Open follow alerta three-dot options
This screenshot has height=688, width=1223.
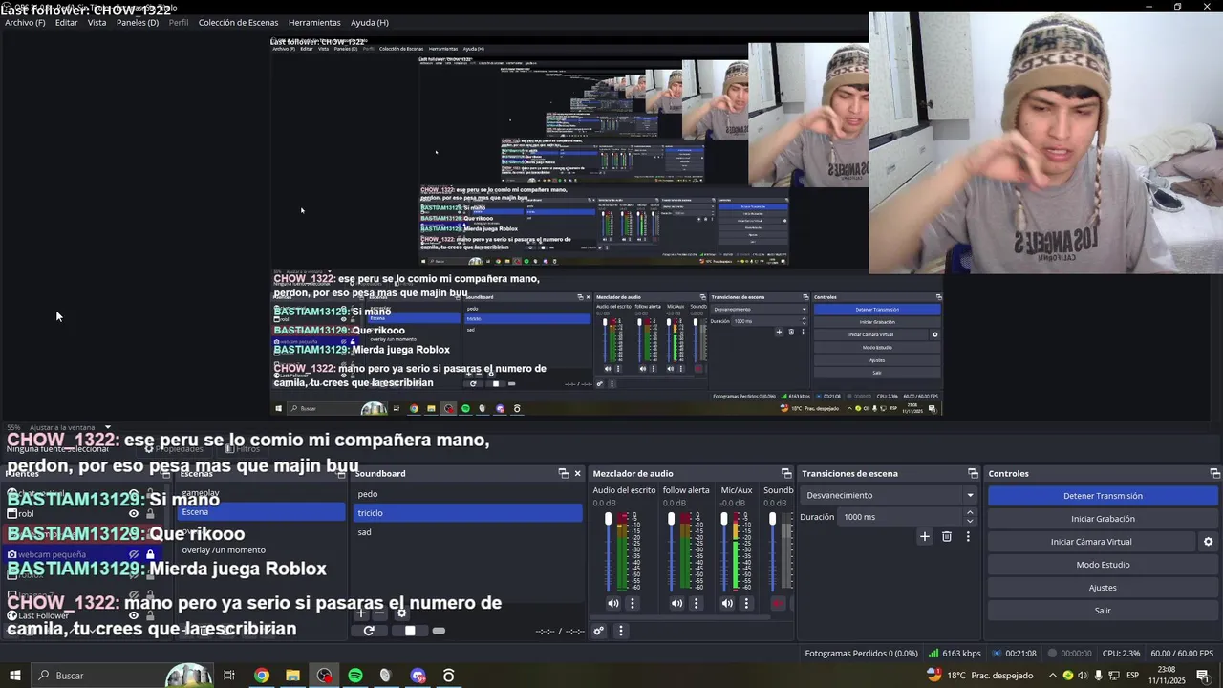(x=696, y=603)
